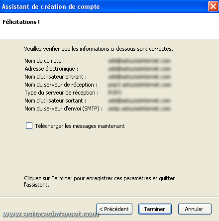Click the Nom du serveur d'envoi (SMTP) label
The image size is (219, 221).
(x=64, y=109)
